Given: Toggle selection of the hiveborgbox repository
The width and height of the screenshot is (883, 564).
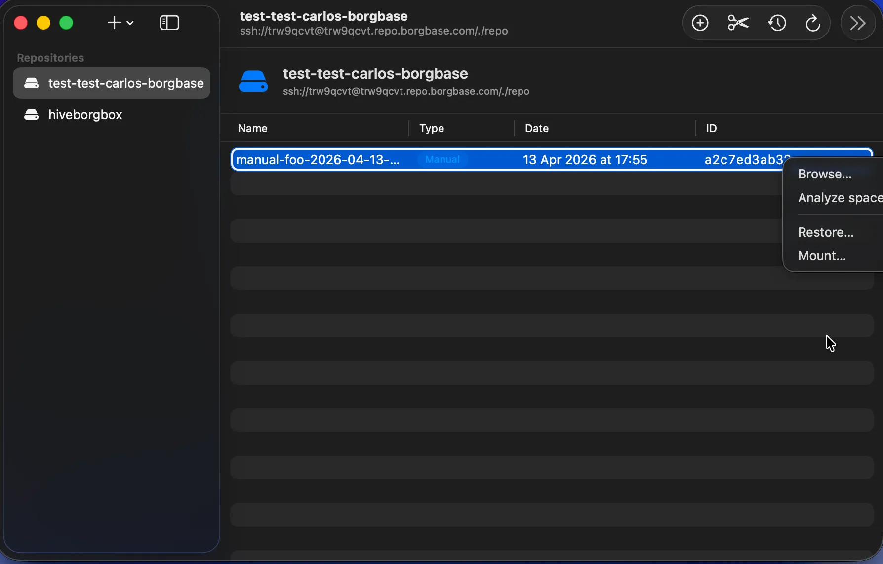Looking at the screenshot, I should pos(85,115).
